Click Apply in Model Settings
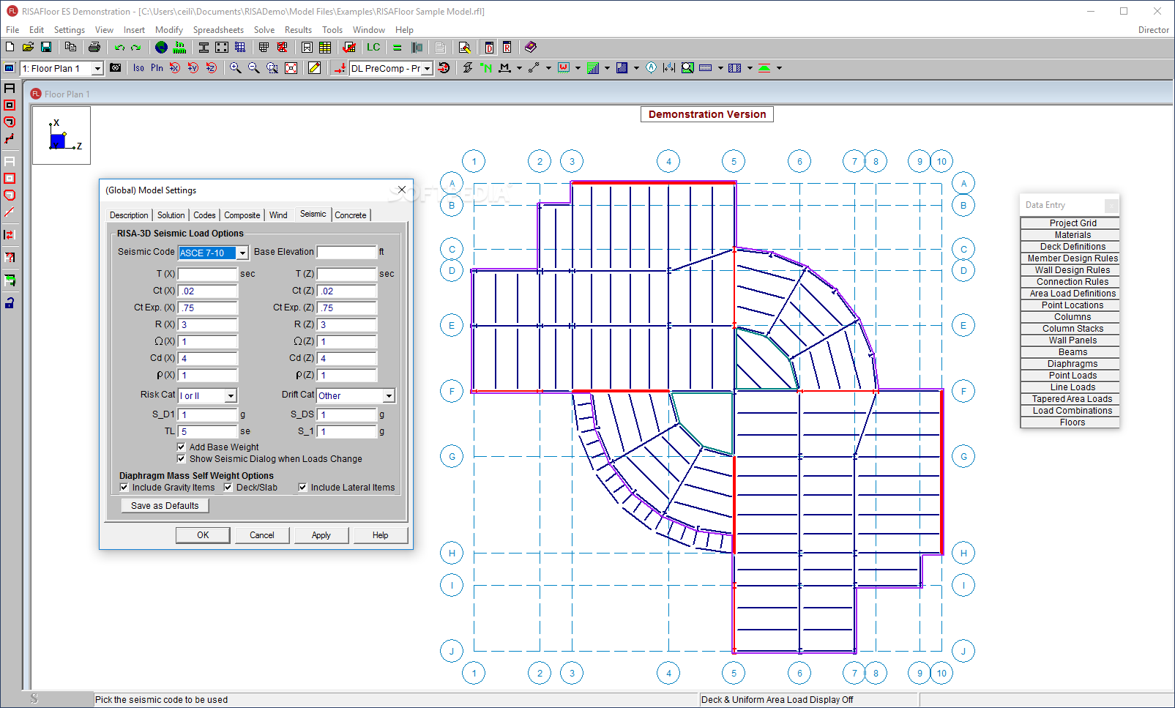The width and height of the screenshot is (1175, 708). click(x=321, y=535)
